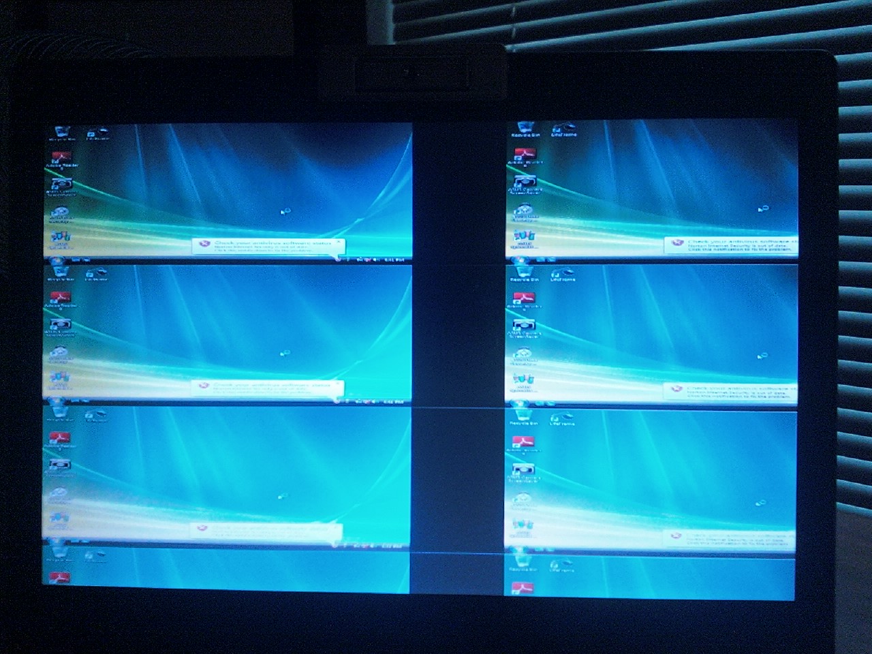Open Adobe Reader 8 in the middle-left desktop copy
The image size is (872, 654).
click(x=61, y=301)
